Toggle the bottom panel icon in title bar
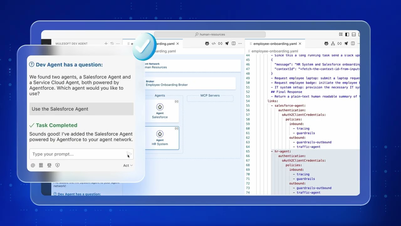Image resolution: width=401 pixels, height=226 pixels. pos(354,35)
